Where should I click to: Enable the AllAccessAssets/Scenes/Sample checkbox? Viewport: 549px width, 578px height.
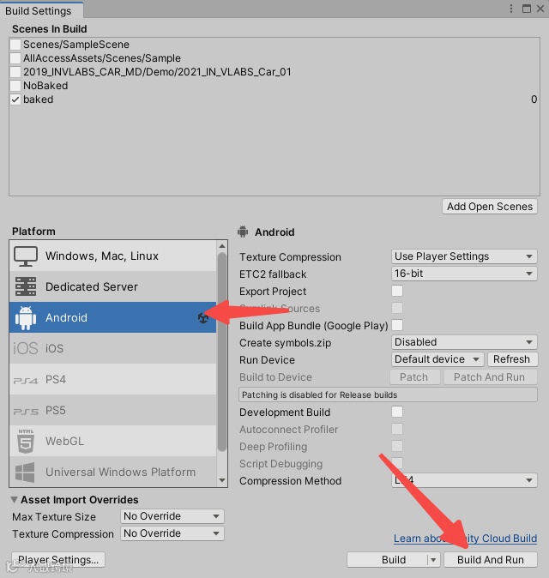pyautogui.click(x=15, y=58)
